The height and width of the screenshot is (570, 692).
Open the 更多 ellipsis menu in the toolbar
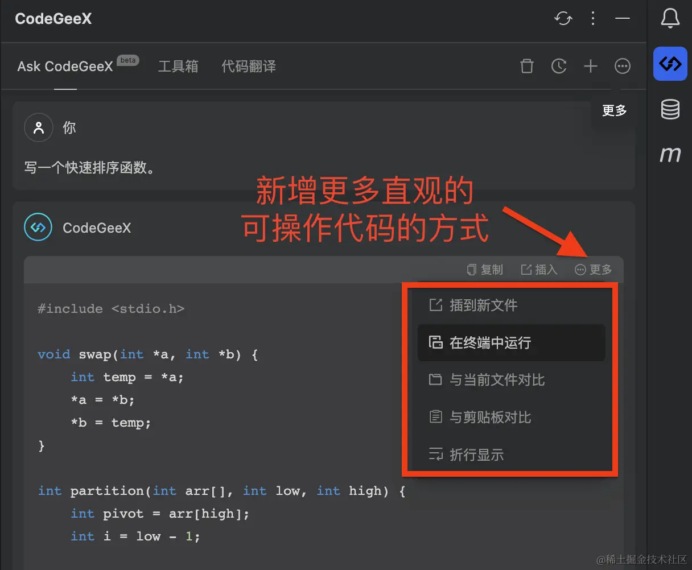click(623, 66)
